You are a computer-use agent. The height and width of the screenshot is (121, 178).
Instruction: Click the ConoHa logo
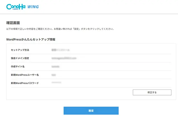click(16, 6)
